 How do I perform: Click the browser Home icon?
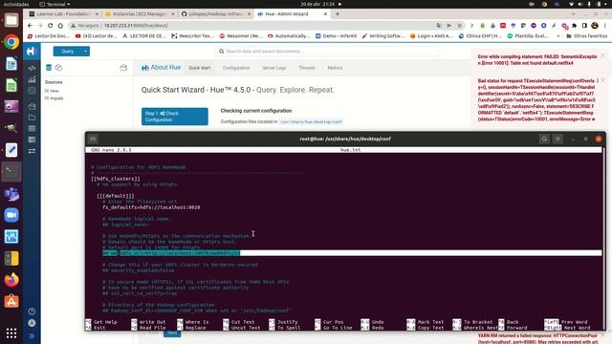pyautogui.click(x=60, y=26)
